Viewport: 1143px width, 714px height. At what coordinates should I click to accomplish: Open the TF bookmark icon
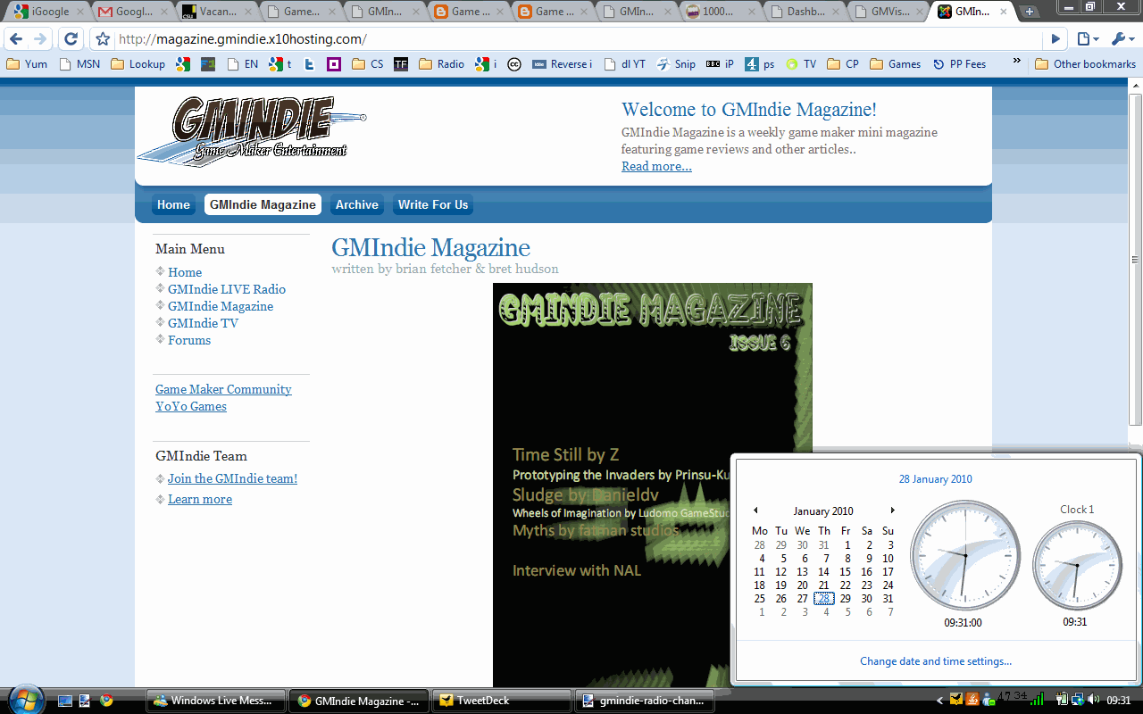401,64
